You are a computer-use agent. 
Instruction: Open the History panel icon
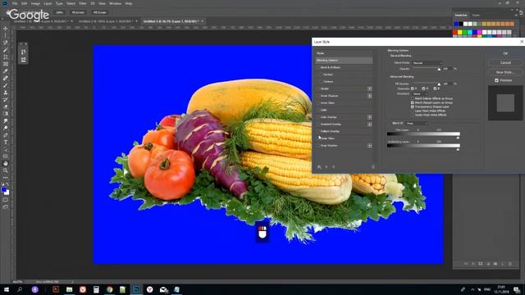[x=23, y=52]
